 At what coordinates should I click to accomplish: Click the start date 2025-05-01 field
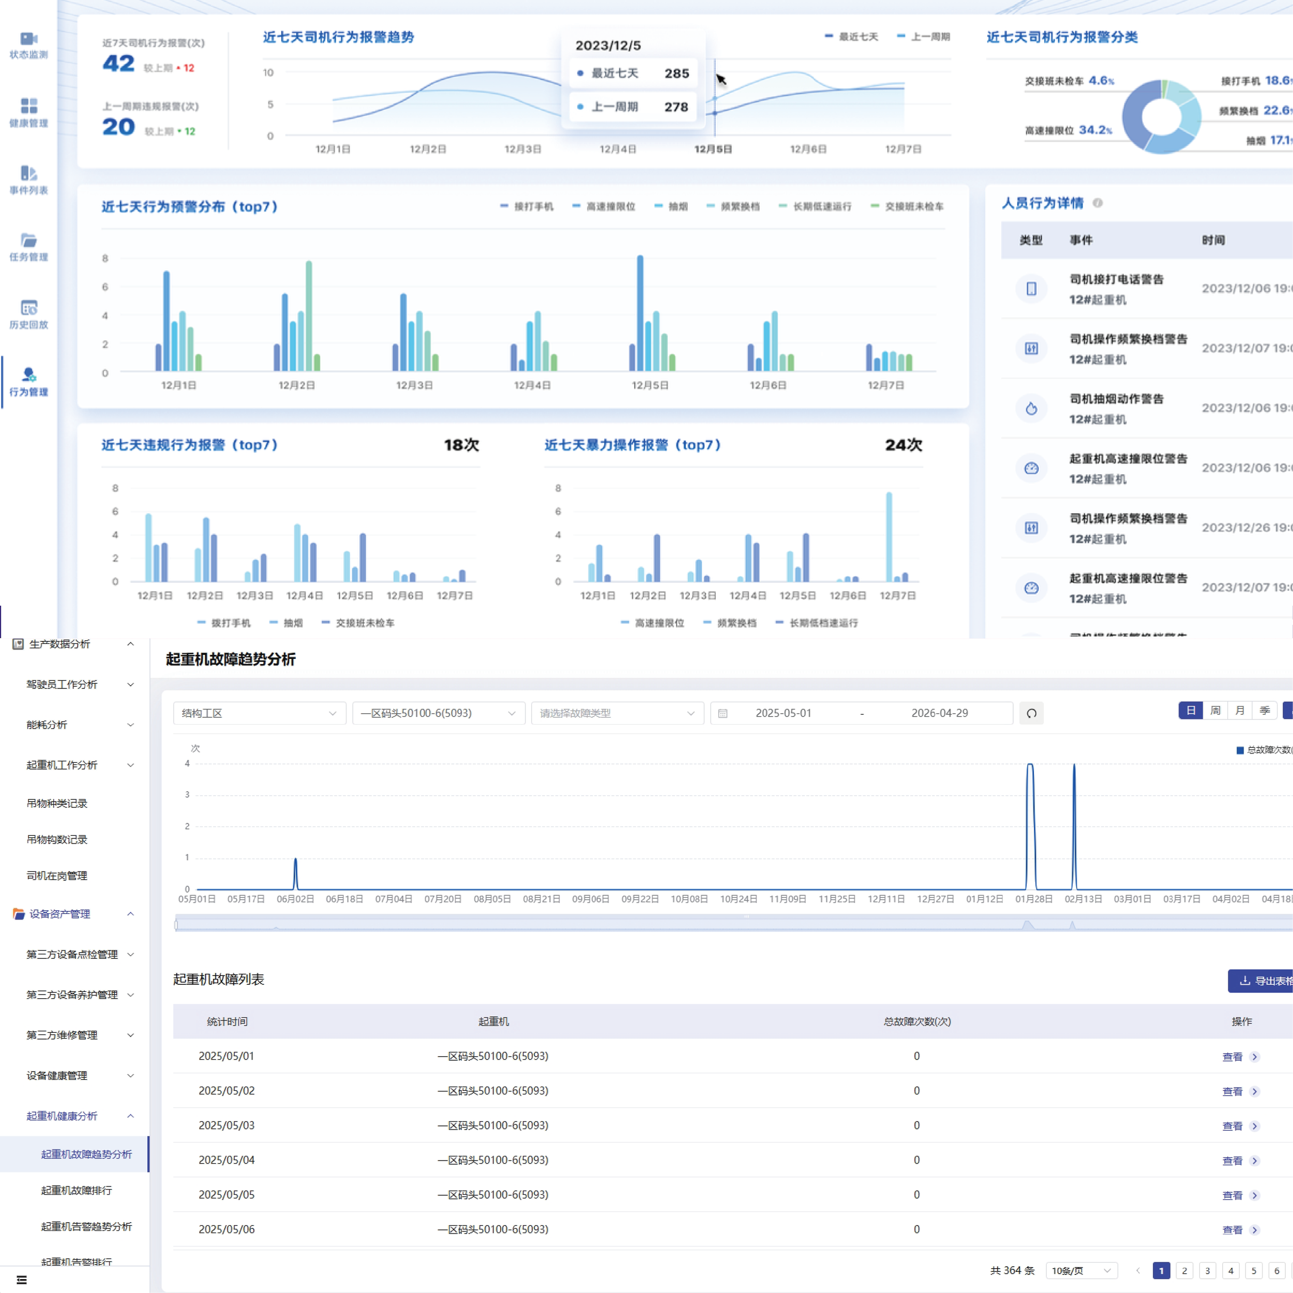pos(783,713)
